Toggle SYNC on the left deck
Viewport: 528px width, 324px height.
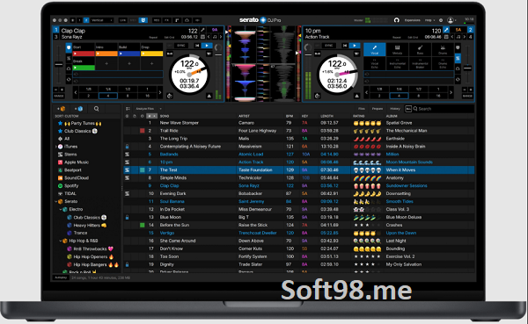click(180, 46)
